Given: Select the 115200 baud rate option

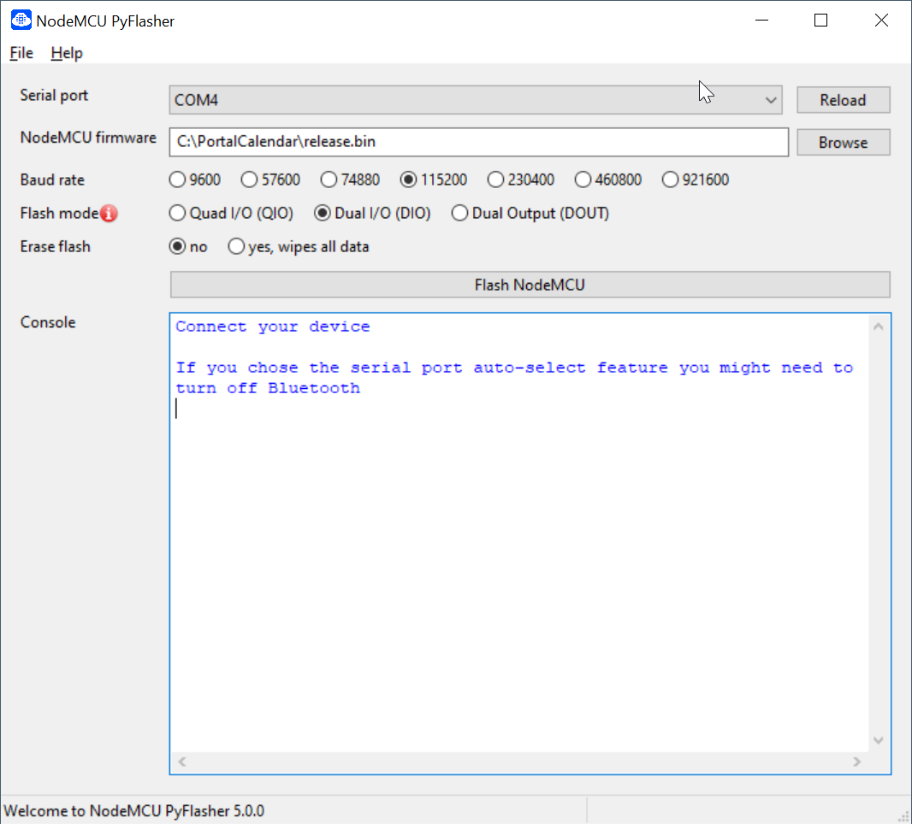Looking at the screenshot, I should click(x=433, y=180).
